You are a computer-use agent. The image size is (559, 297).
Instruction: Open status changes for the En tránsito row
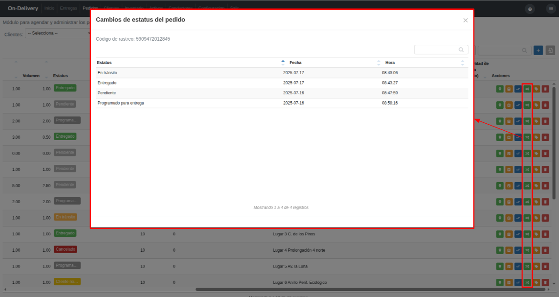[x=527, y=218]
